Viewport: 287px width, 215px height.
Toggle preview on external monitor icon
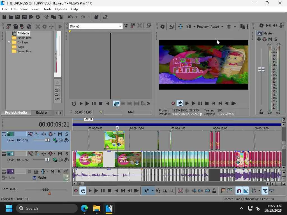pyautogui.click(x=172, y=27)
